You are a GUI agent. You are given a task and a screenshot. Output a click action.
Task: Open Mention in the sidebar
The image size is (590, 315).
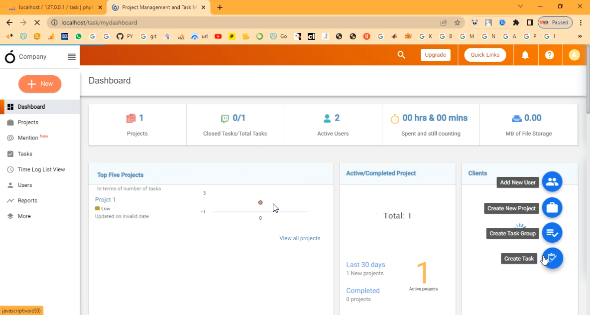coord(40,138)
